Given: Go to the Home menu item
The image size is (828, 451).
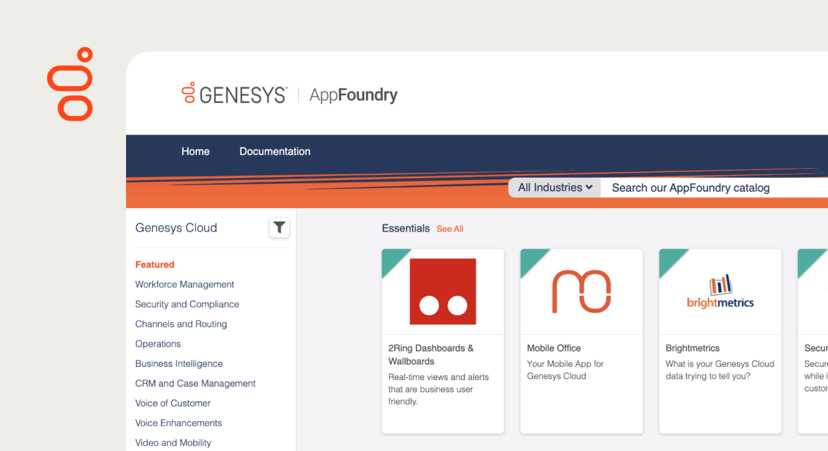Looking at the screenshot, I should 195,151.
